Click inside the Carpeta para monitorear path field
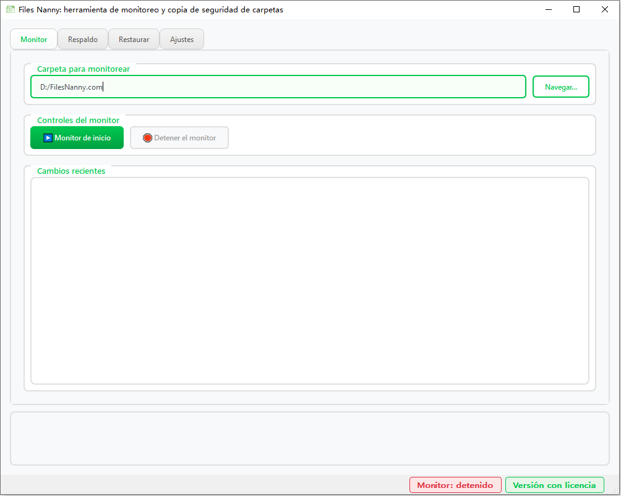Viewport: 621px width, 496px height. (x=277, y=87)
